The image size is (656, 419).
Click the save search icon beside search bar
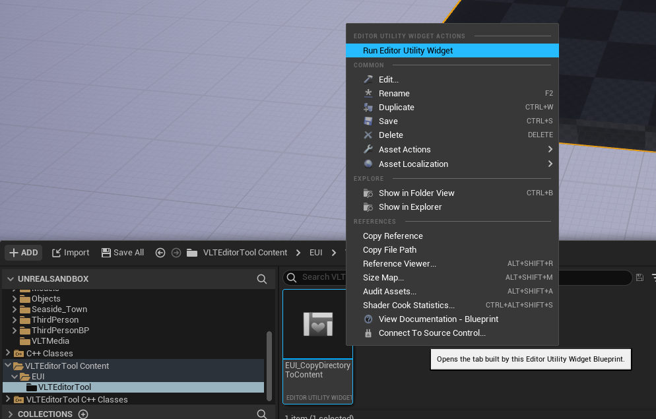(640, 277)
